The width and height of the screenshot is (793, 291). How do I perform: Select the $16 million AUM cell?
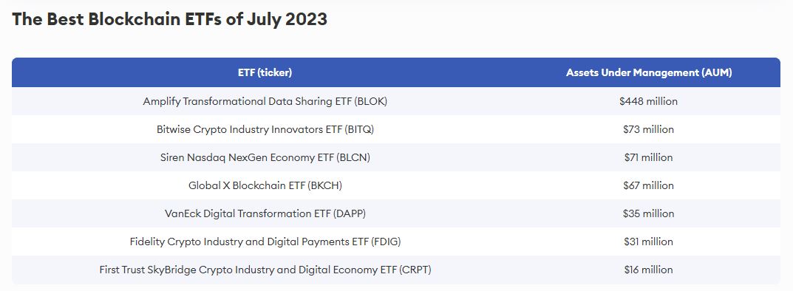click(648, 270)
